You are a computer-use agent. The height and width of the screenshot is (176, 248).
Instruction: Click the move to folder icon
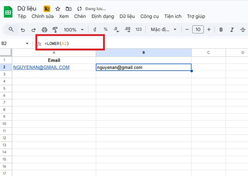click(68, 8)
